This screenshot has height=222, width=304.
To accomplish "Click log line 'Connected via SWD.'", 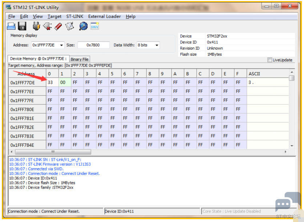I will [36, 169].
